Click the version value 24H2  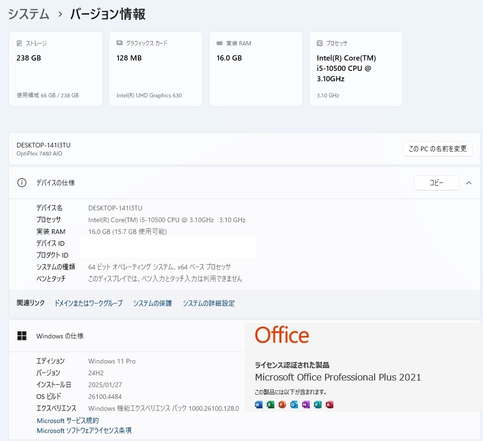96,373
